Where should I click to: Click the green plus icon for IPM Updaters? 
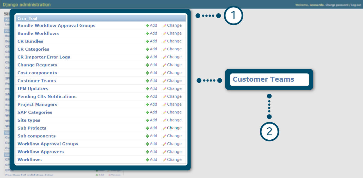coord(147,89)
